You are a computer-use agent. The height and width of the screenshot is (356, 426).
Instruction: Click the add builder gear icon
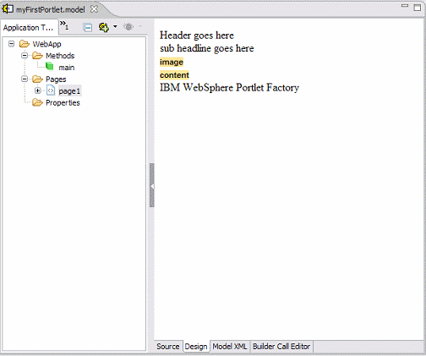coord(104,27)
